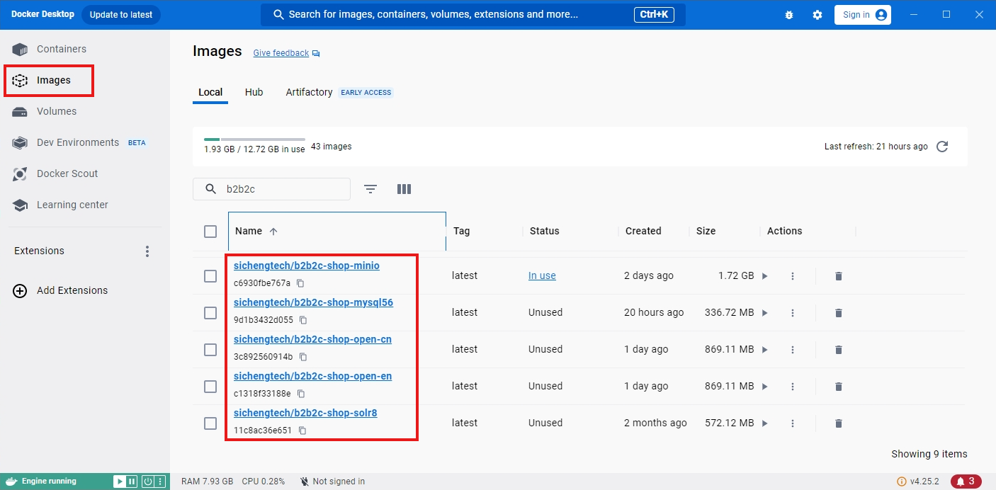Sort images by Name column arrow

point(273,232)
